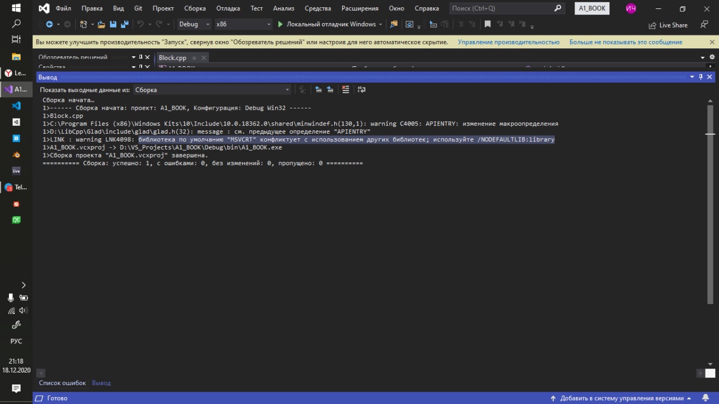The image size is (719, 404).
Task: Click the undo arrow icon
Action: (140, 24)
